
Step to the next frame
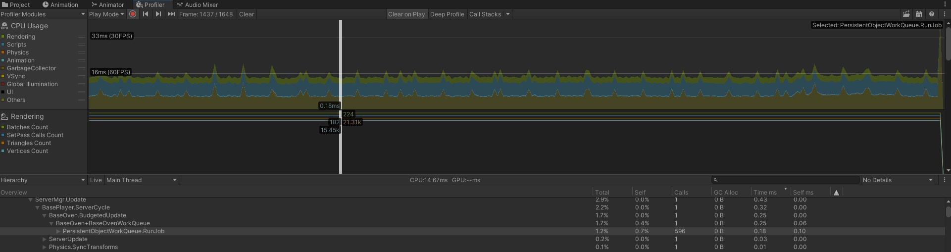click(x=158, y=14)
